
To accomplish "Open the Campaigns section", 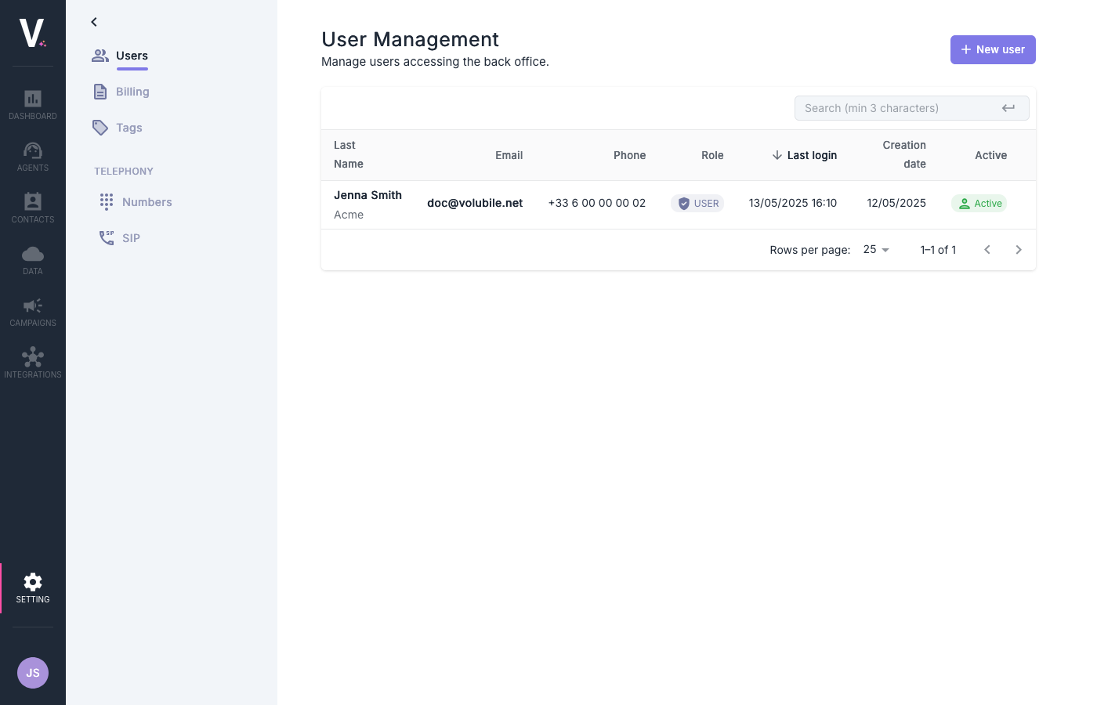I will tap(32, 311).
